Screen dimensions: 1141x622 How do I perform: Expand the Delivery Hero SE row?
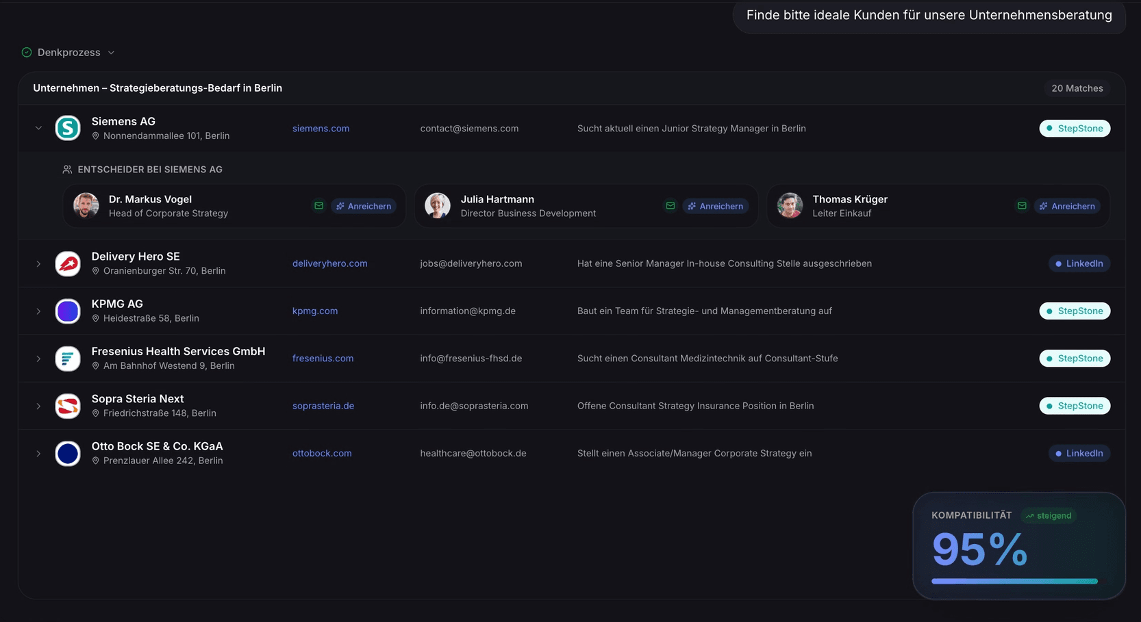38,263
